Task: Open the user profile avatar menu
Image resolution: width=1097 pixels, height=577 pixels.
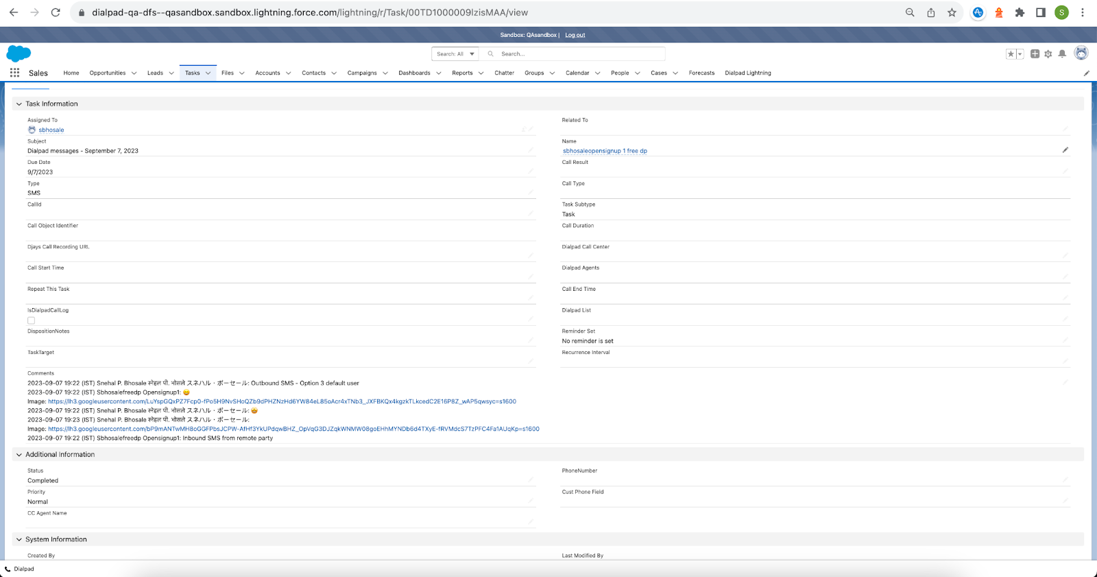Action: point(1081,53)
